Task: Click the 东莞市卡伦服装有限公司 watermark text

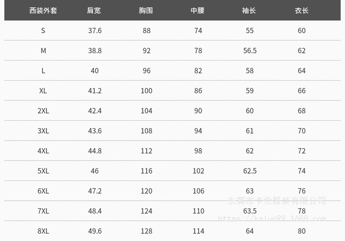Action: tap(277, 201)
